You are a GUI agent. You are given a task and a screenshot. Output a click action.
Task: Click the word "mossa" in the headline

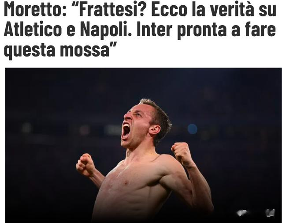[x=84, y=50]
